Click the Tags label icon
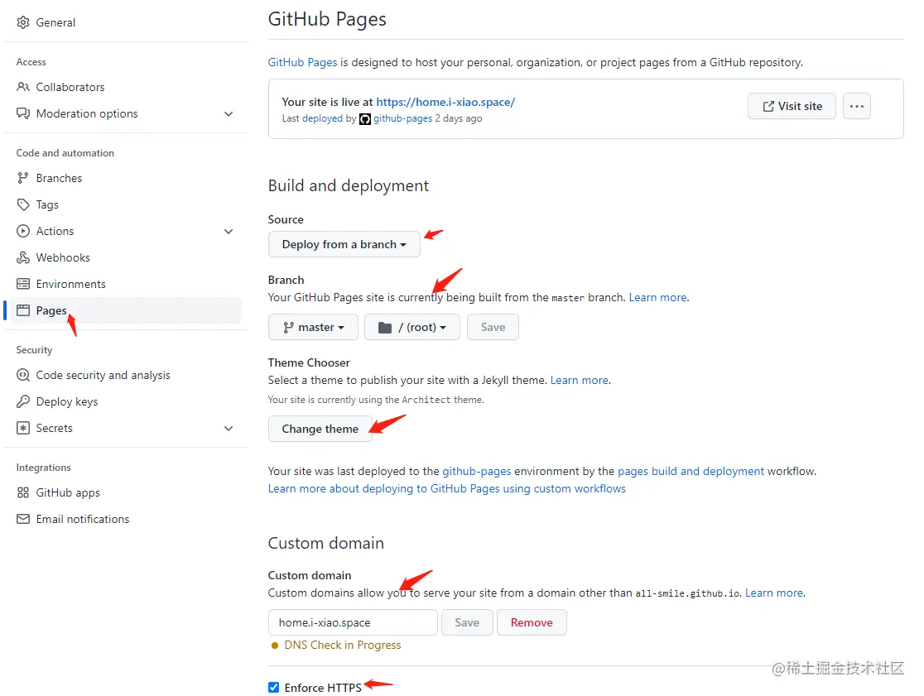The width and height of the screenshot is (924, 696). (x=23, y=204)
